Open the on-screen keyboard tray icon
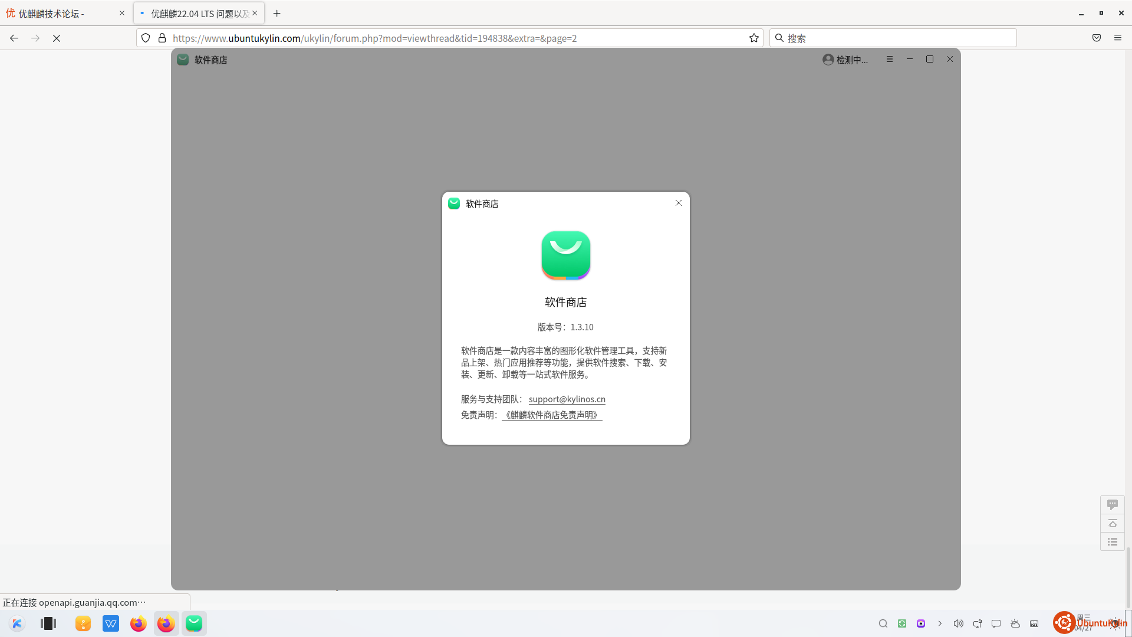1132x637 pixels. [x=1034, y=623]
